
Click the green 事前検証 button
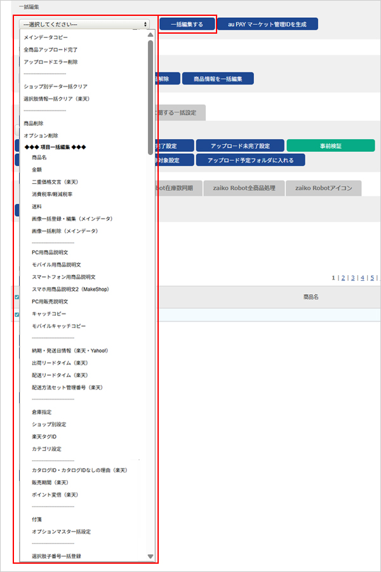tap(331, 146)
